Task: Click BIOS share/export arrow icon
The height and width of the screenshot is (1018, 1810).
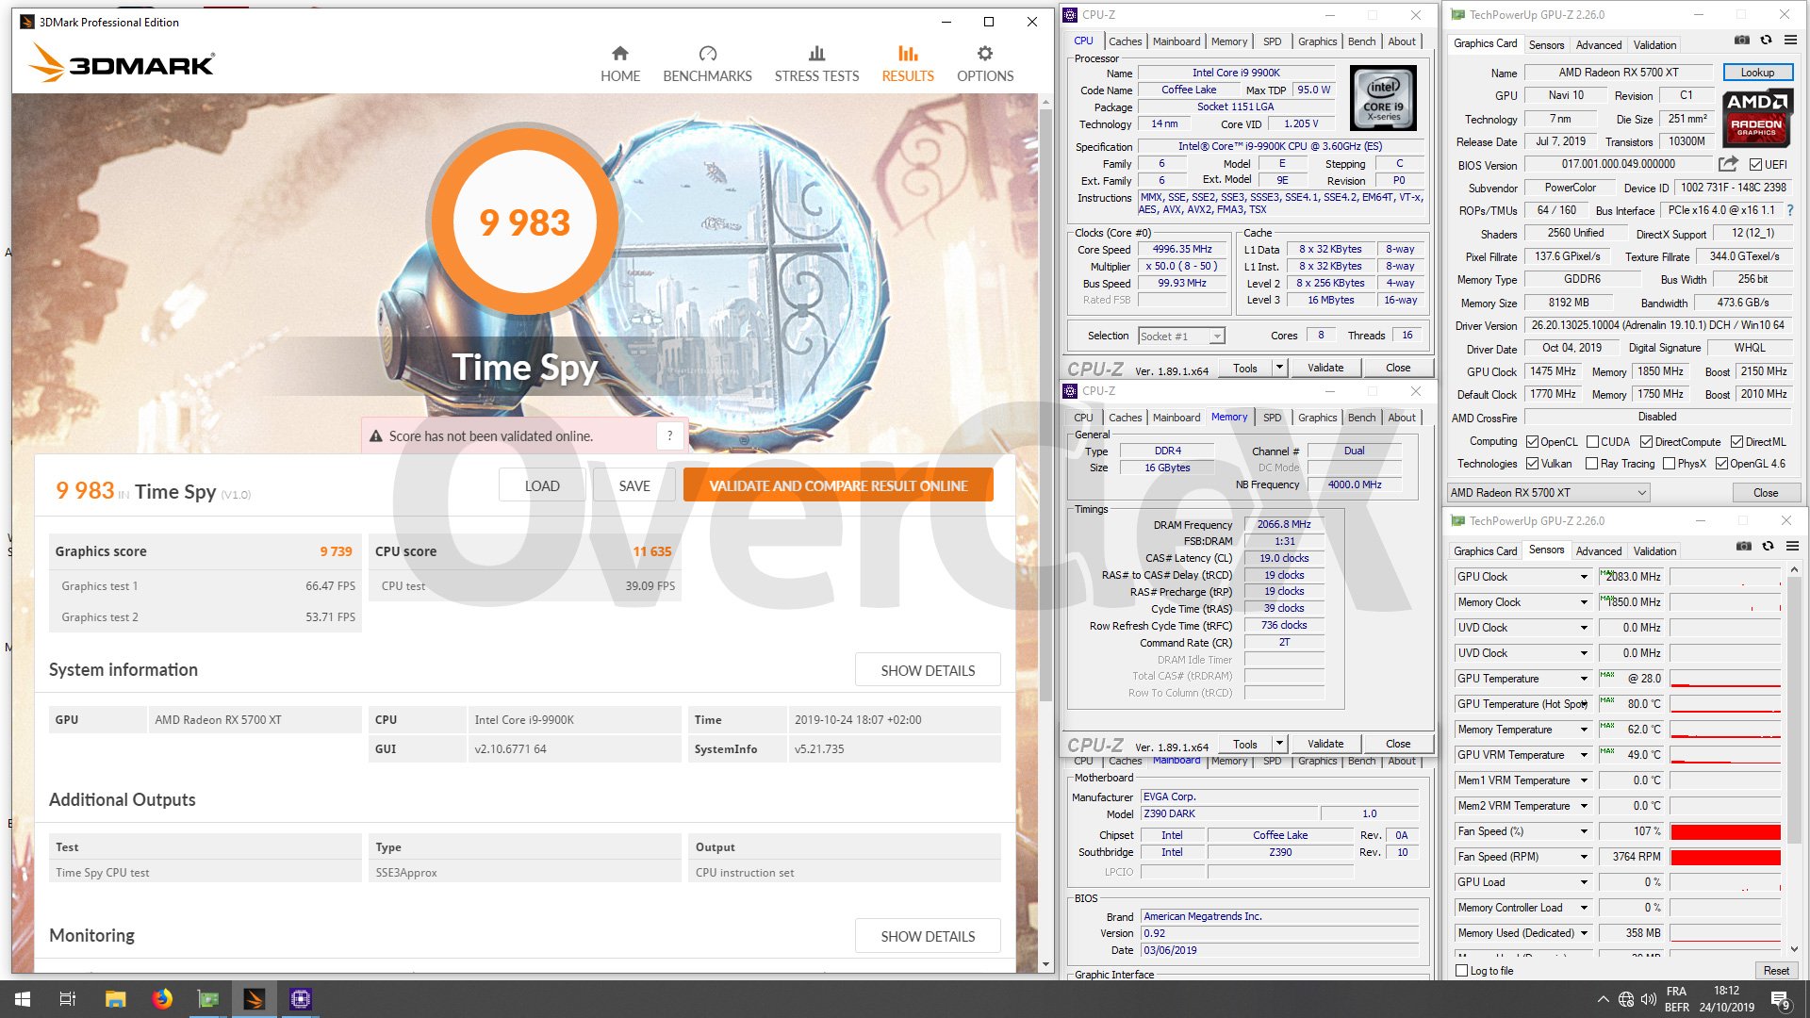Action: [1727, 164]
